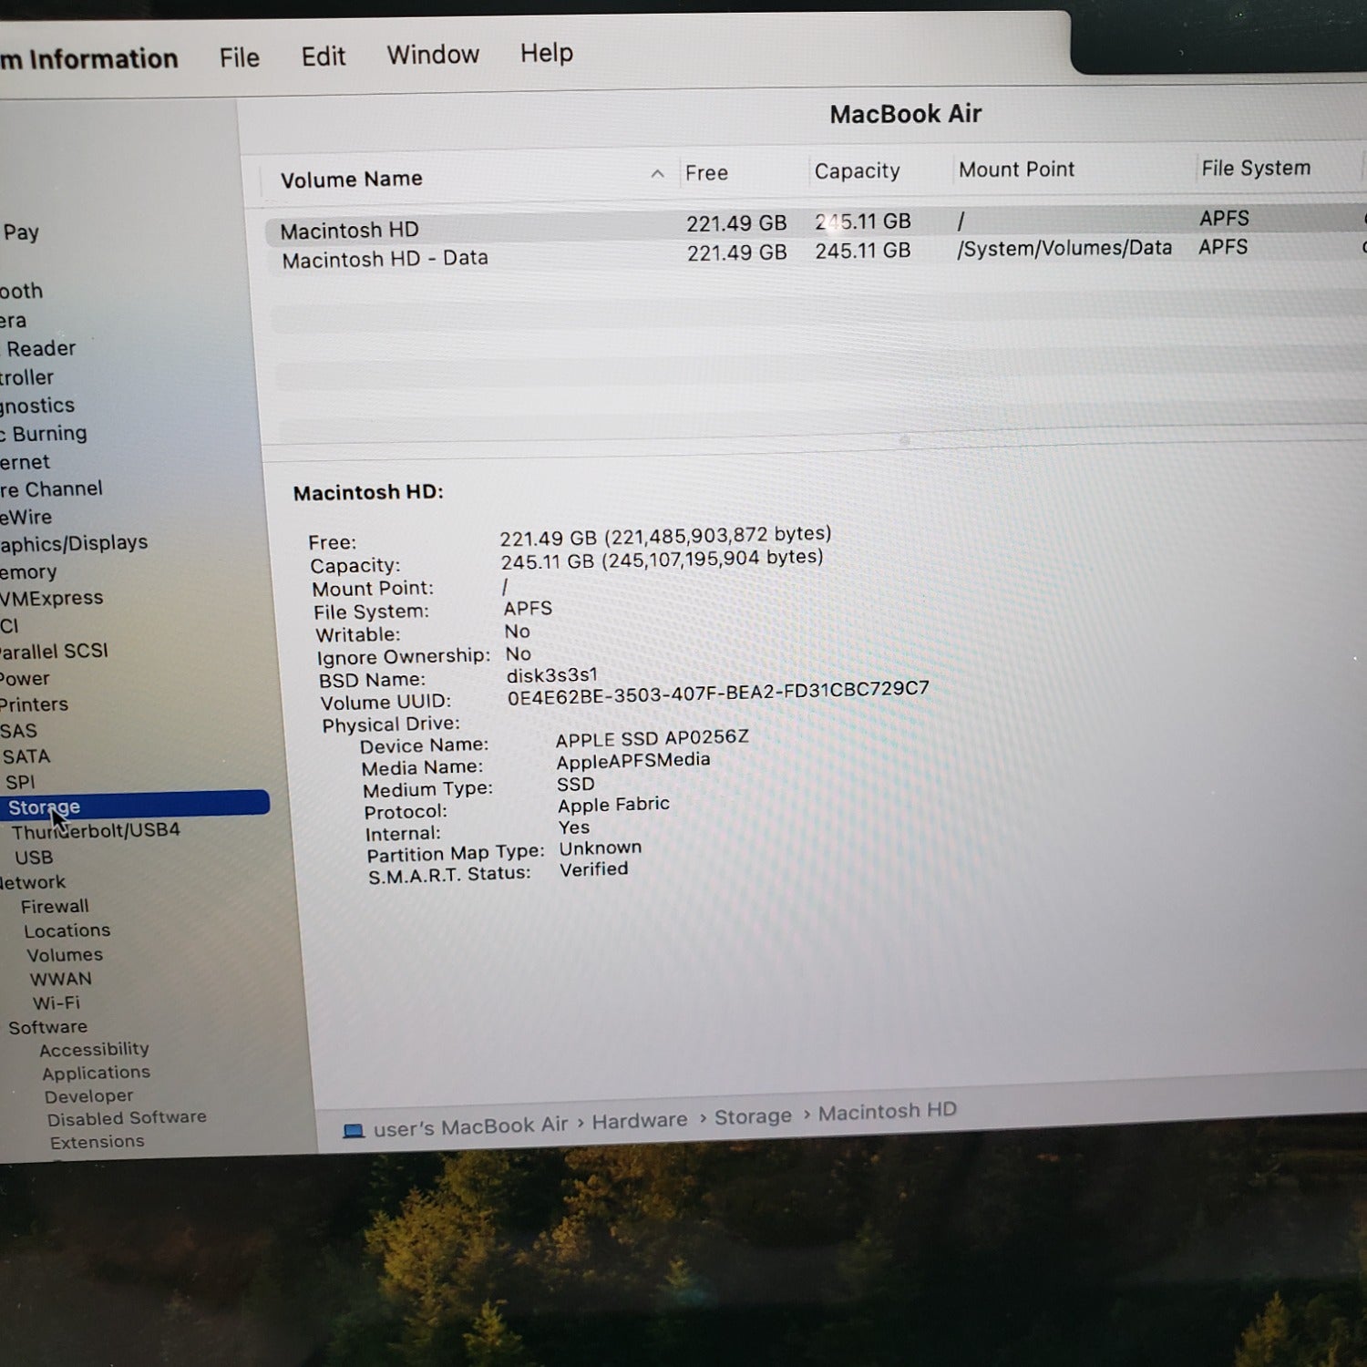Select Accessibility in the sidebar
This screenshot has width=1367, height=1367.
(94, 1050)
